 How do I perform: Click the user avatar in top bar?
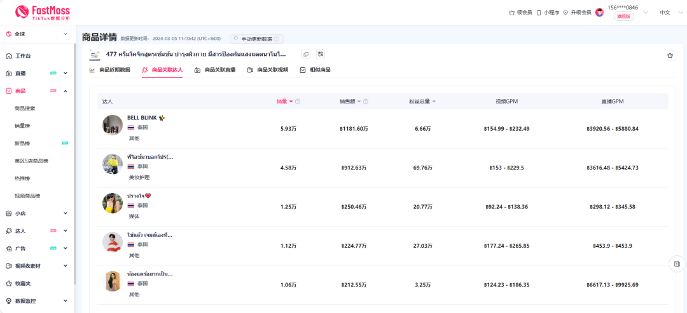(x=599, y=12)
